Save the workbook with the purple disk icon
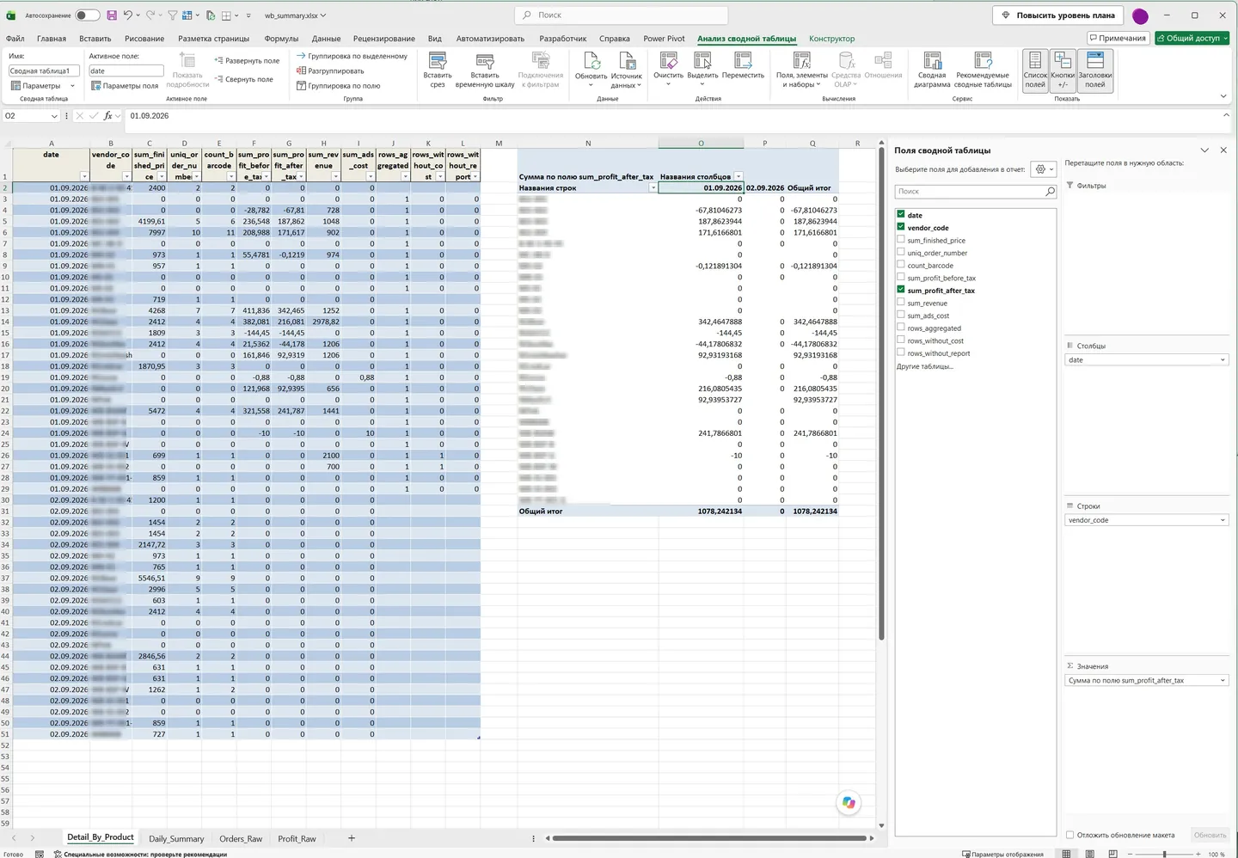1238x858 pixels. [112, 15]
